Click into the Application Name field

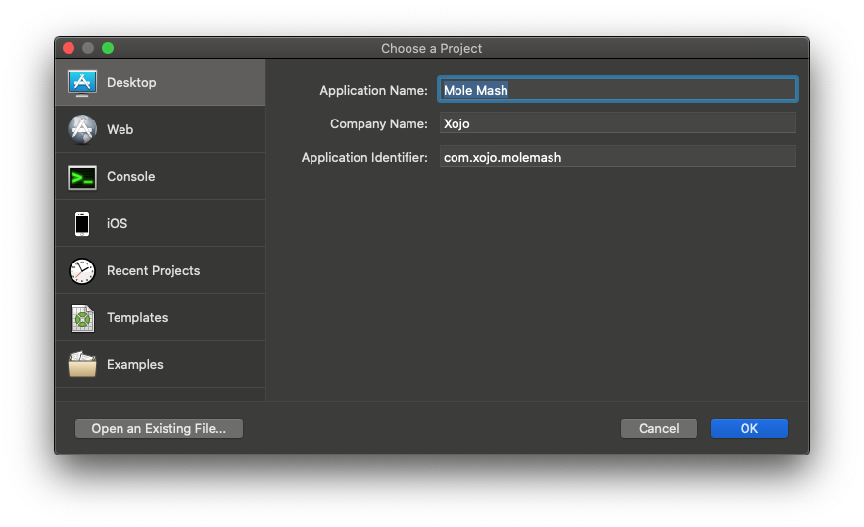click(x=618, y=90)
